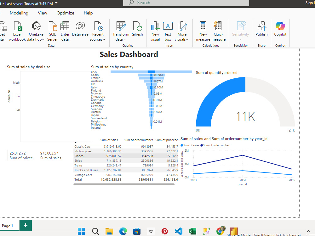Screen dimensions: 315x236
Task: Click the Search input box
Action: click(x=186, y=3)
